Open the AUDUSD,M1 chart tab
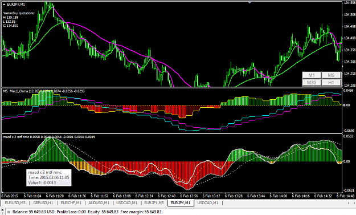Image resolution: width=356 pixels, height=215 pixels. (x=99, y=202)
